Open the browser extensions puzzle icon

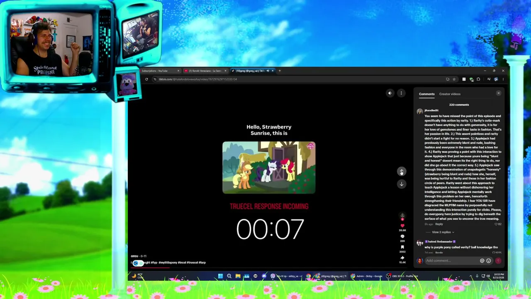[x=478, y=79]
